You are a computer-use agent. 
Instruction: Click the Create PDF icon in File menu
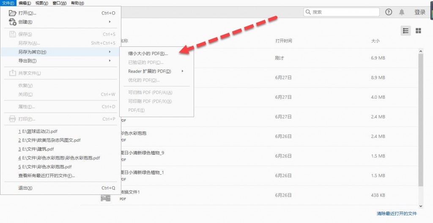(13, 22)
